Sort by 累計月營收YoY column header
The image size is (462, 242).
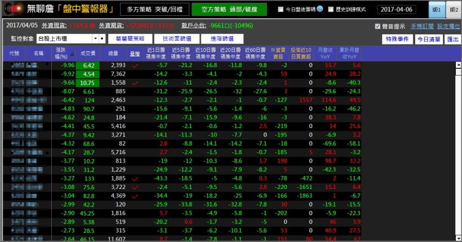pos(349,54)
